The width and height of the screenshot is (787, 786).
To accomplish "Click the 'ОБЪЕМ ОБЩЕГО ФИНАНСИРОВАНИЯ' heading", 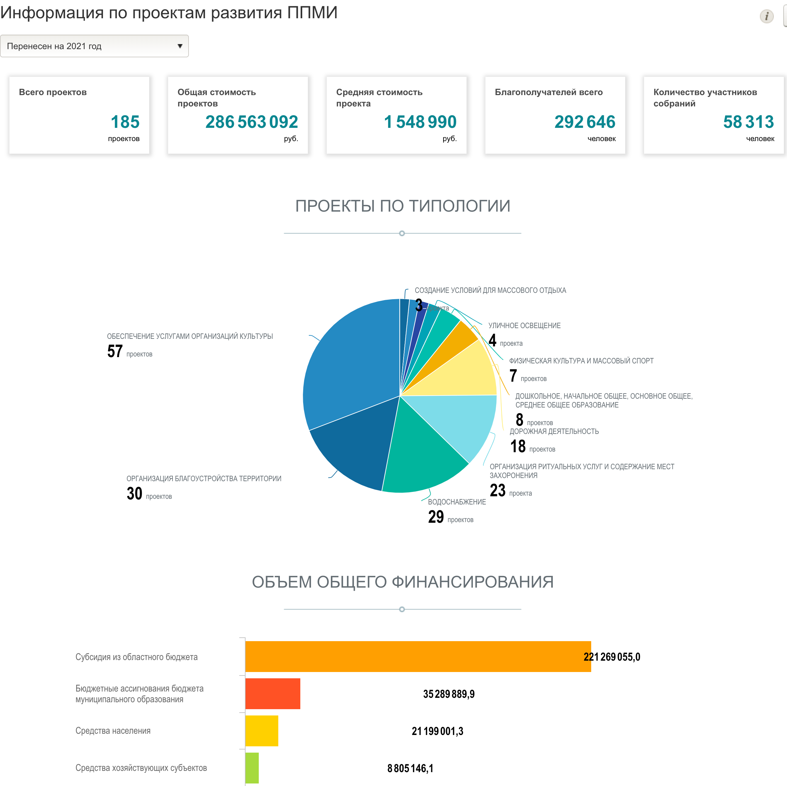I will pyautogui.click(x=402, y=582).
